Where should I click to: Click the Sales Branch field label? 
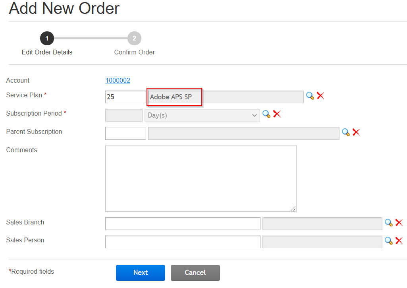tap(25, 222)
